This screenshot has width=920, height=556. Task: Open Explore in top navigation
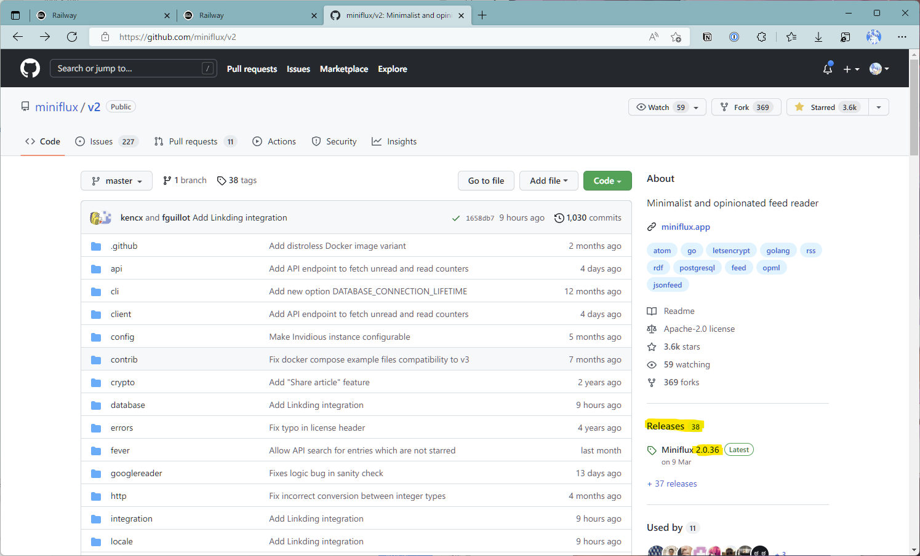click(x=393, y=69)
